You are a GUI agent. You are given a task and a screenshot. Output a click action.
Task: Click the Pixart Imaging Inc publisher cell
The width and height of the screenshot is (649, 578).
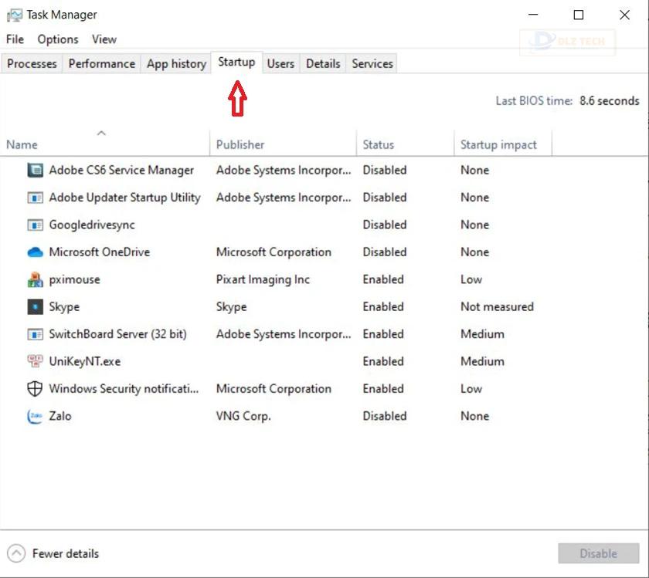263,280
